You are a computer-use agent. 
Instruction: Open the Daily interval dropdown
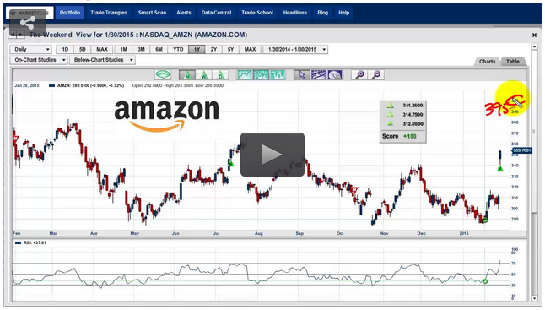pos(31,49)
